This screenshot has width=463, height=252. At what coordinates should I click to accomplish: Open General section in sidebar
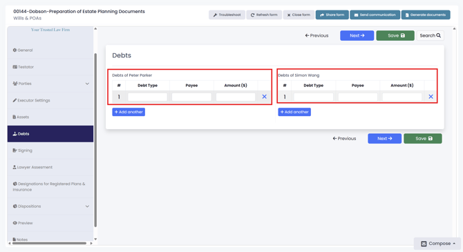tap(50, 50)
